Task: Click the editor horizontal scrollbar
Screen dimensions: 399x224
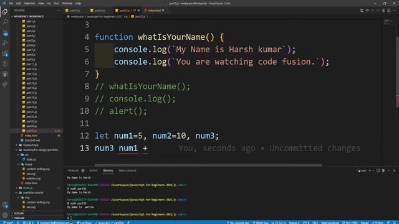Action: (208, 165)
